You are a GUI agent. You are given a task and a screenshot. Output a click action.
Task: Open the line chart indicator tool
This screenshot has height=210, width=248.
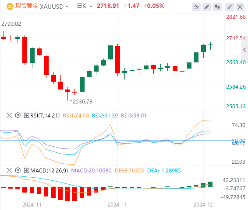tap(196, 7)
